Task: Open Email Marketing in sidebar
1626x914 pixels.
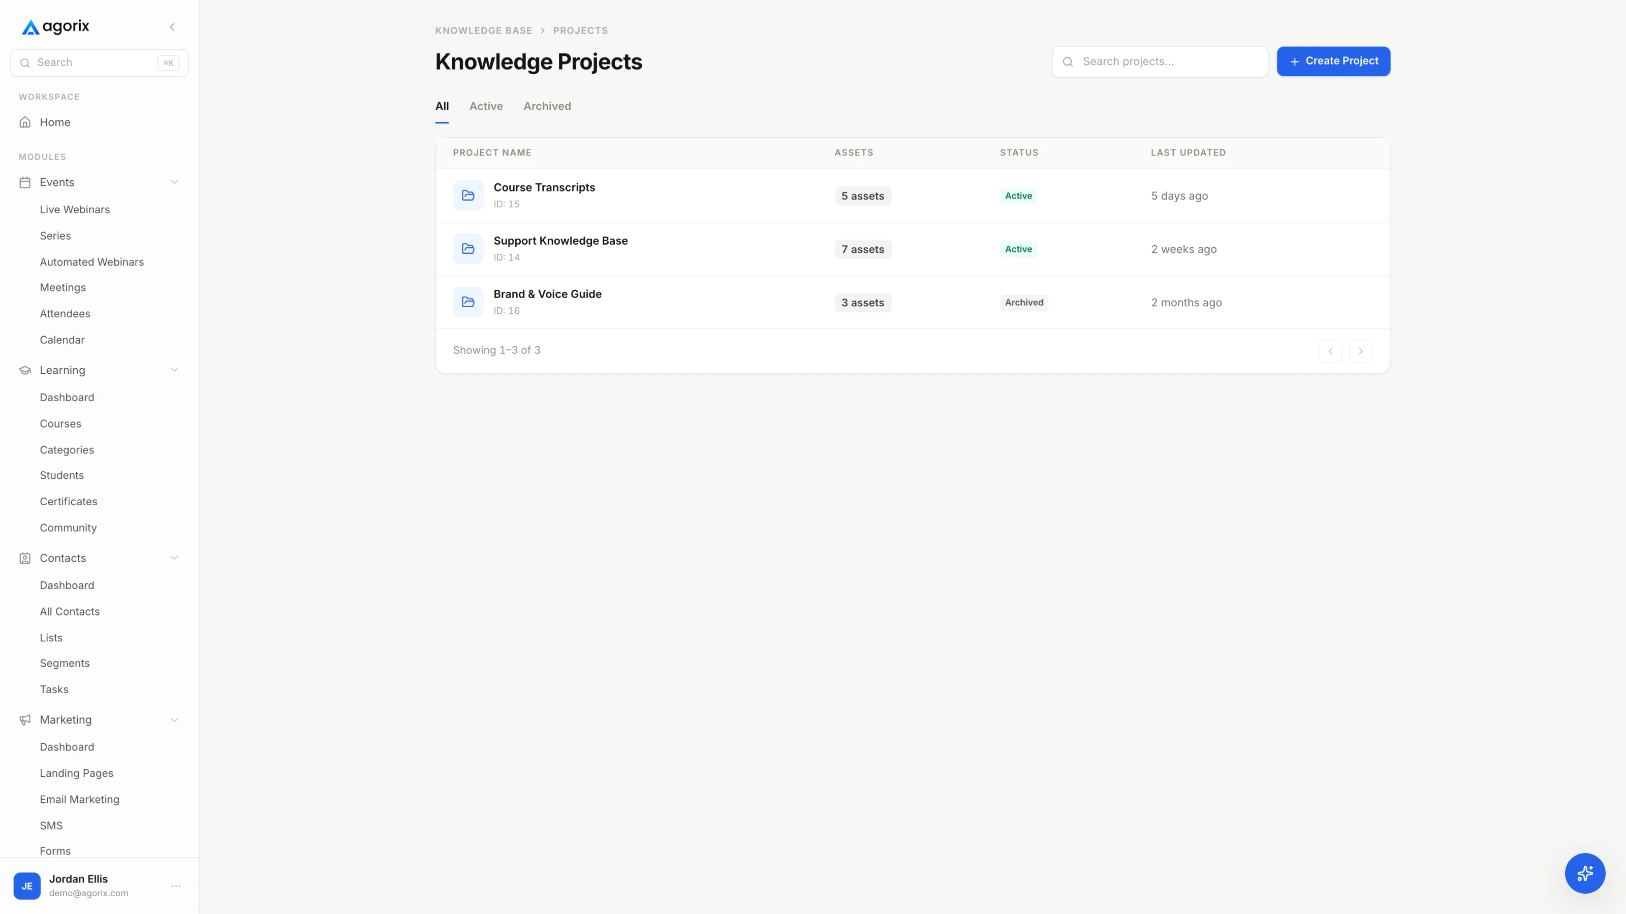Action: [80, 799]
